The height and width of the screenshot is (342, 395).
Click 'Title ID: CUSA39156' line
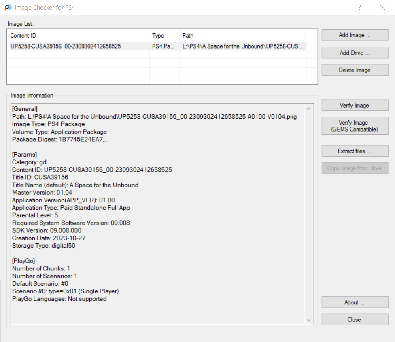[x=40, y=177]
